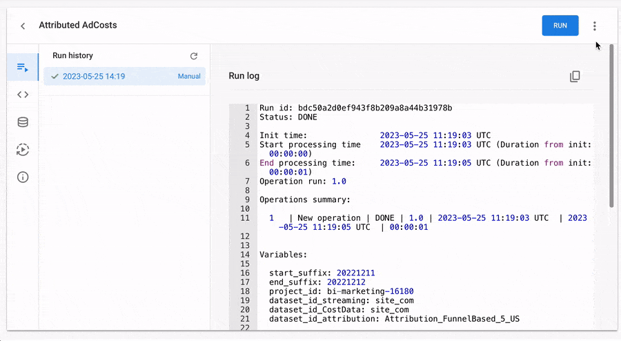The height and width of the screenshot is (341, 621).
Task: Click the Run history heading
Action: coord(72,55)
